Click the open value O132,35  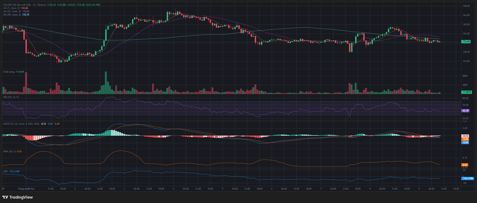tap(51, 5)
